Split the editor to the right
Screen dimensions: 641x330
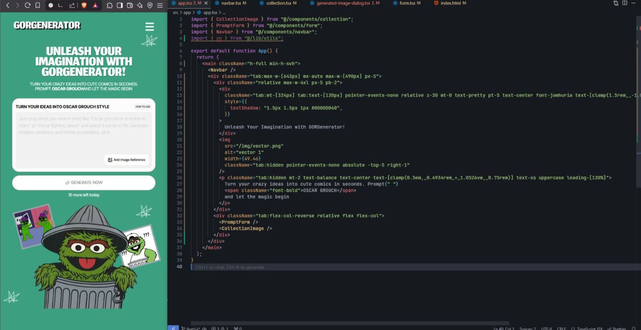point(624,3)
